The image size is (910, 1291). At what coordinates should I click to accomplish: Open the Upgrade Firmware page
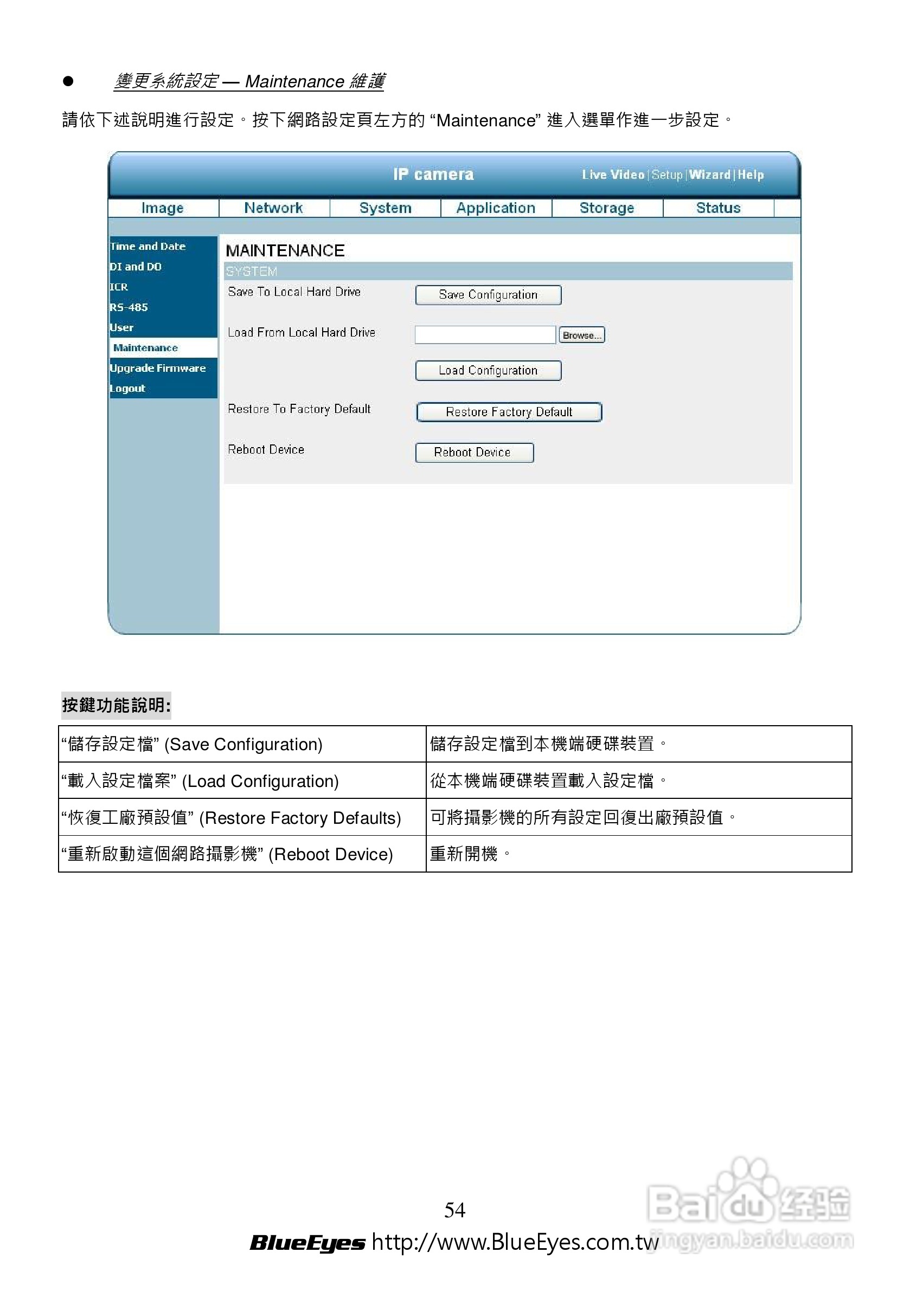click(157, 367)
